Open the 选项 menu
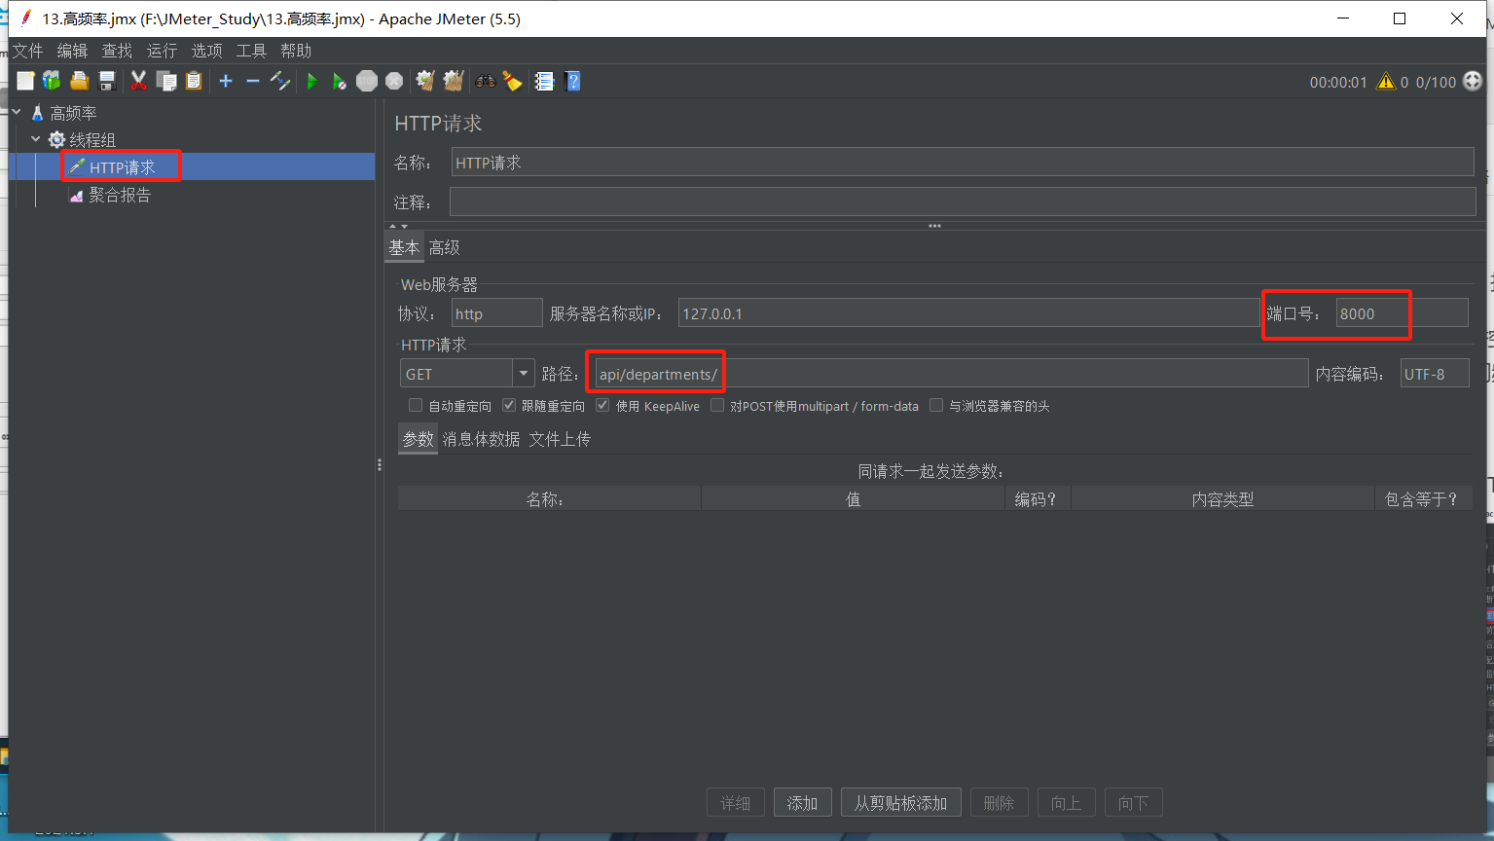This screenshot has width=1494, height=841. pos(206,51)
